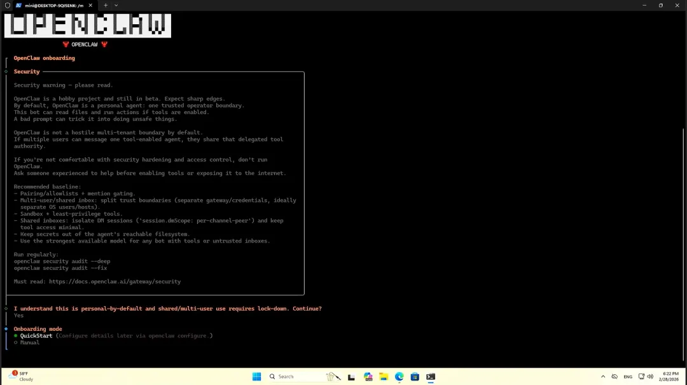Open the docs.openclaw.ai/gateway/security link
Image resolution: width=687 pixels, height=385 pixels.
[x=114, y=281]
